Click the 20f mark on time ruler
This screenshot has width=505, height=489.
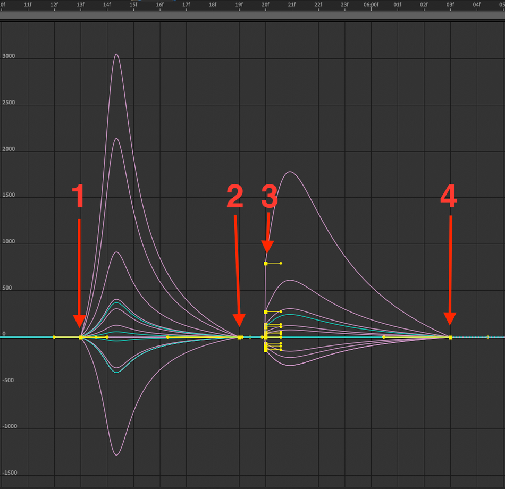pos(265,5)
